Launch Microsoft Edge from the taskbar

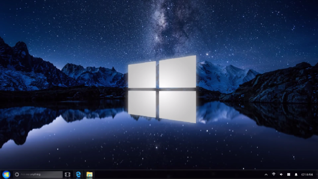[x=79, y=174]
